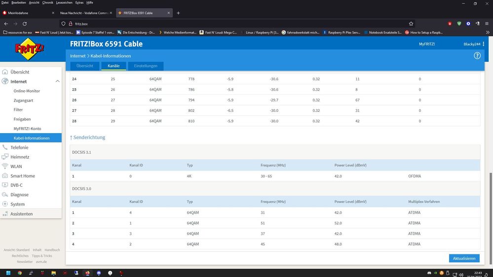
Task: Open the user menu dots beside Blacky244
Action: [484, 44]
